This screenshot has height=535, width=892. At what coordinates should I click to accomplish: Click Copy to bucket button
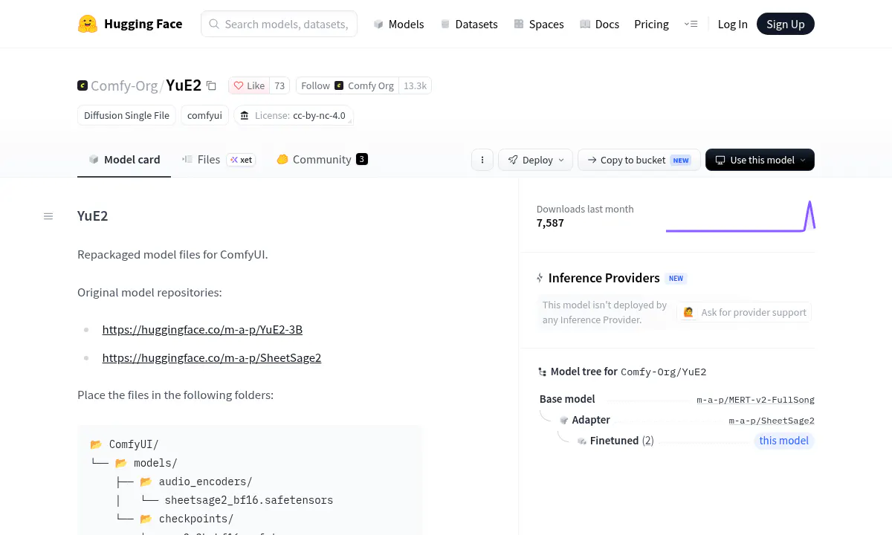pos(639,160)
